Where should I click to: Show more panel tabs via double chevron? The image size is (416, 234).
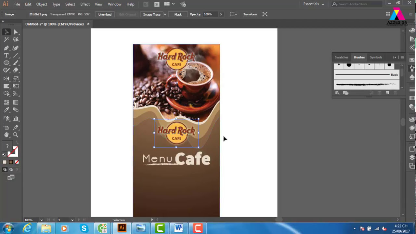(395, 57)
